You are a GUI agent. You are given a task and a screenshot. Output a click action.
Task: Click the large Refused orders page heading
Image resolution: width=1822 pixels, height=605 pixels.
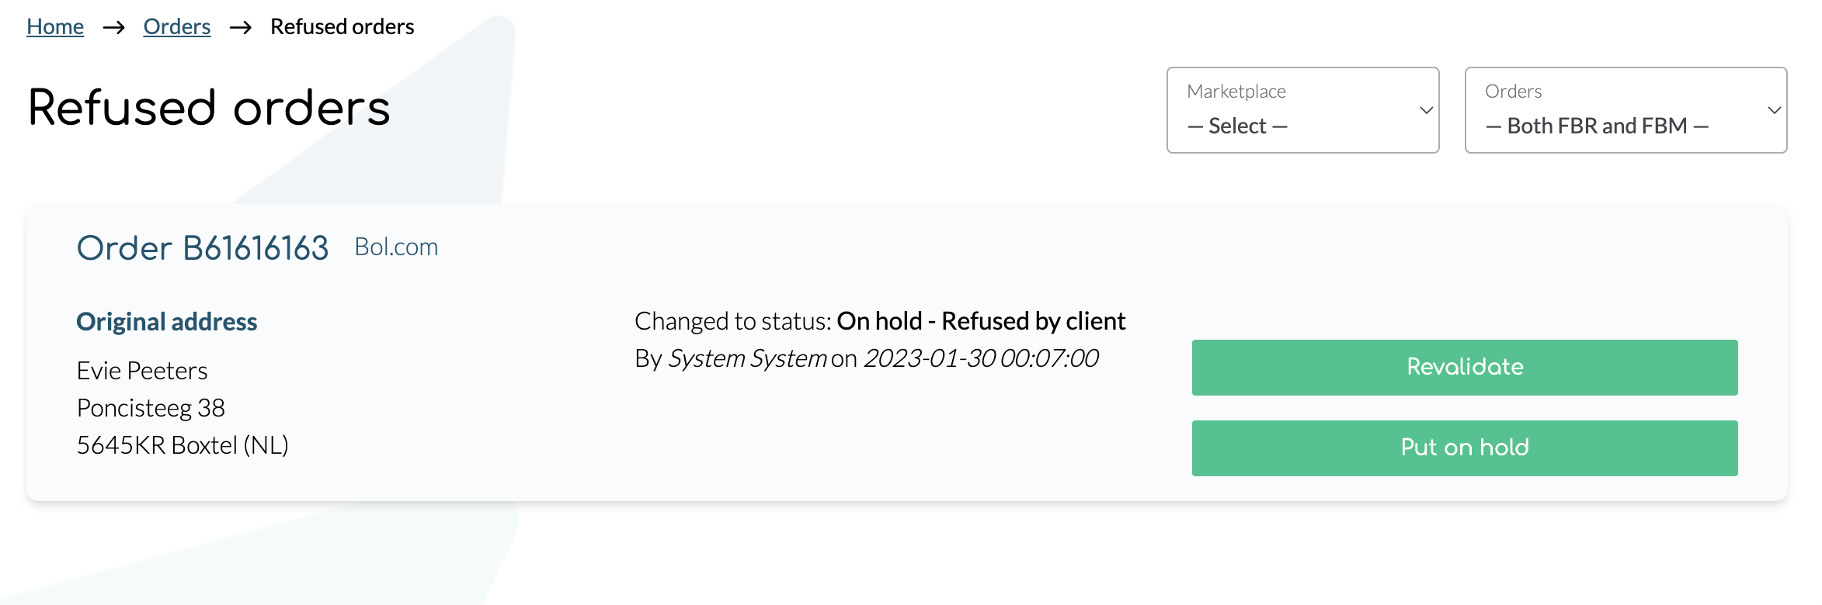point(209,108)
